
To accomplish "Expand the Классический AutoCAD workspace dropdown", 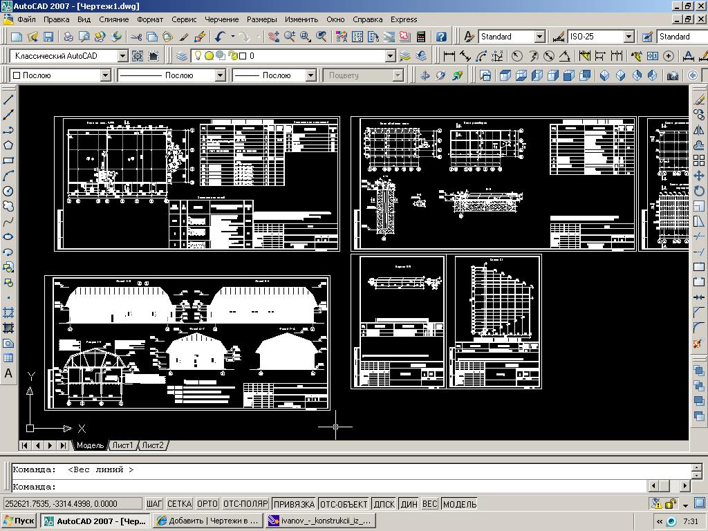I will point(123,56).
